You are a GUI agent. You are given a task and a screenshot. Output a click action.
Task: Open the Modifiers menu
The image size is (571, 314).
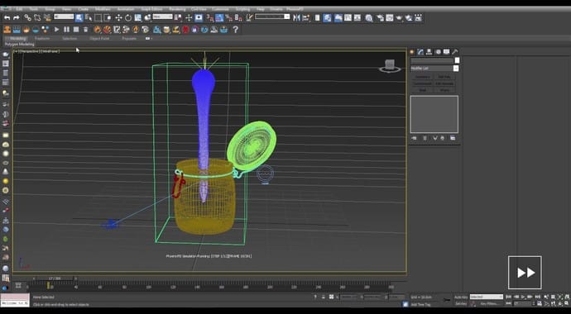tap(103, 9)
